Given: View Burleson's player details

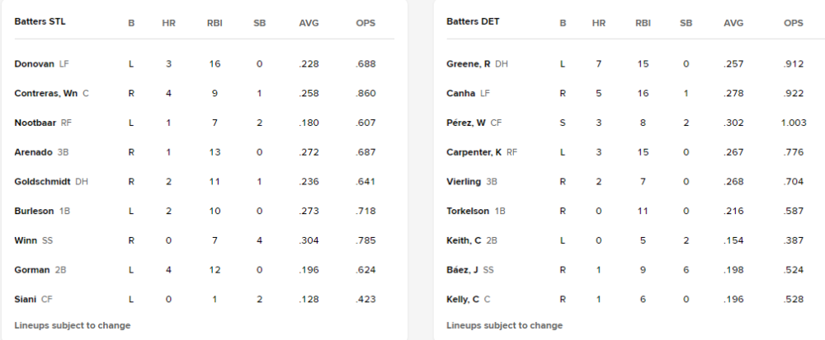Looking at the screenshot, I should pos(34,212).
